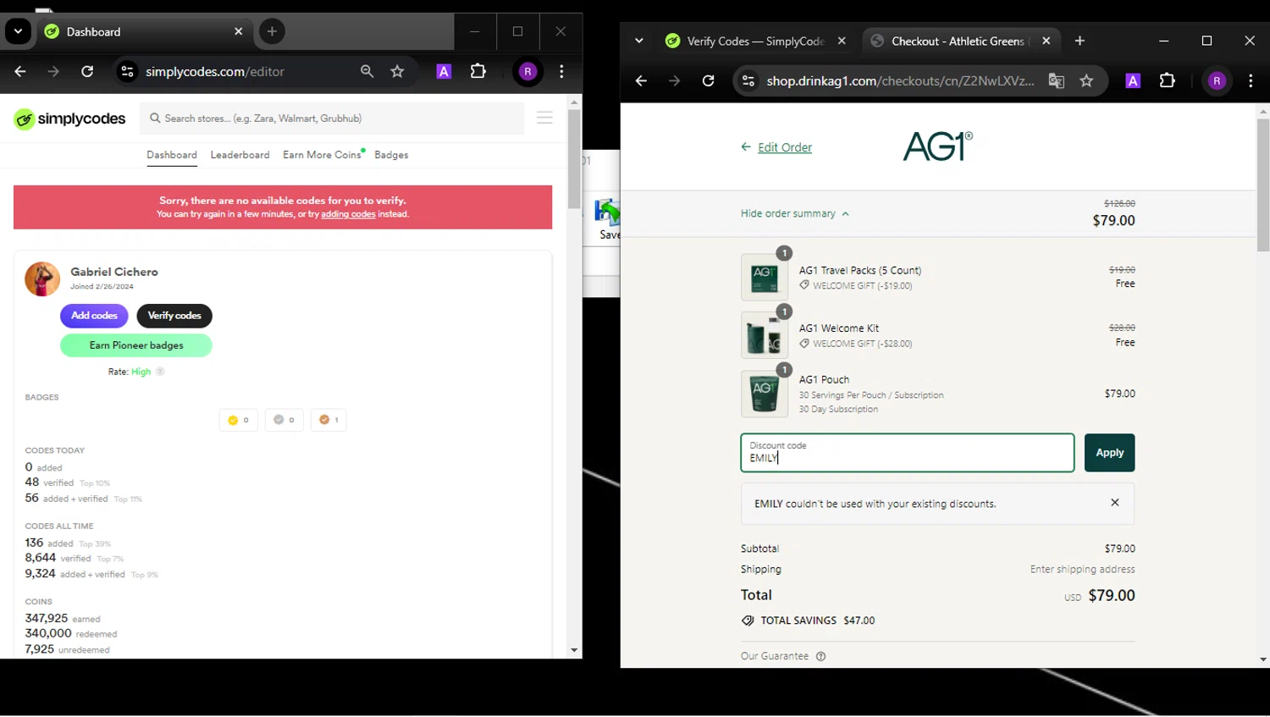
Task: Click the rate info question mark icon
Action: pos(160,372)
